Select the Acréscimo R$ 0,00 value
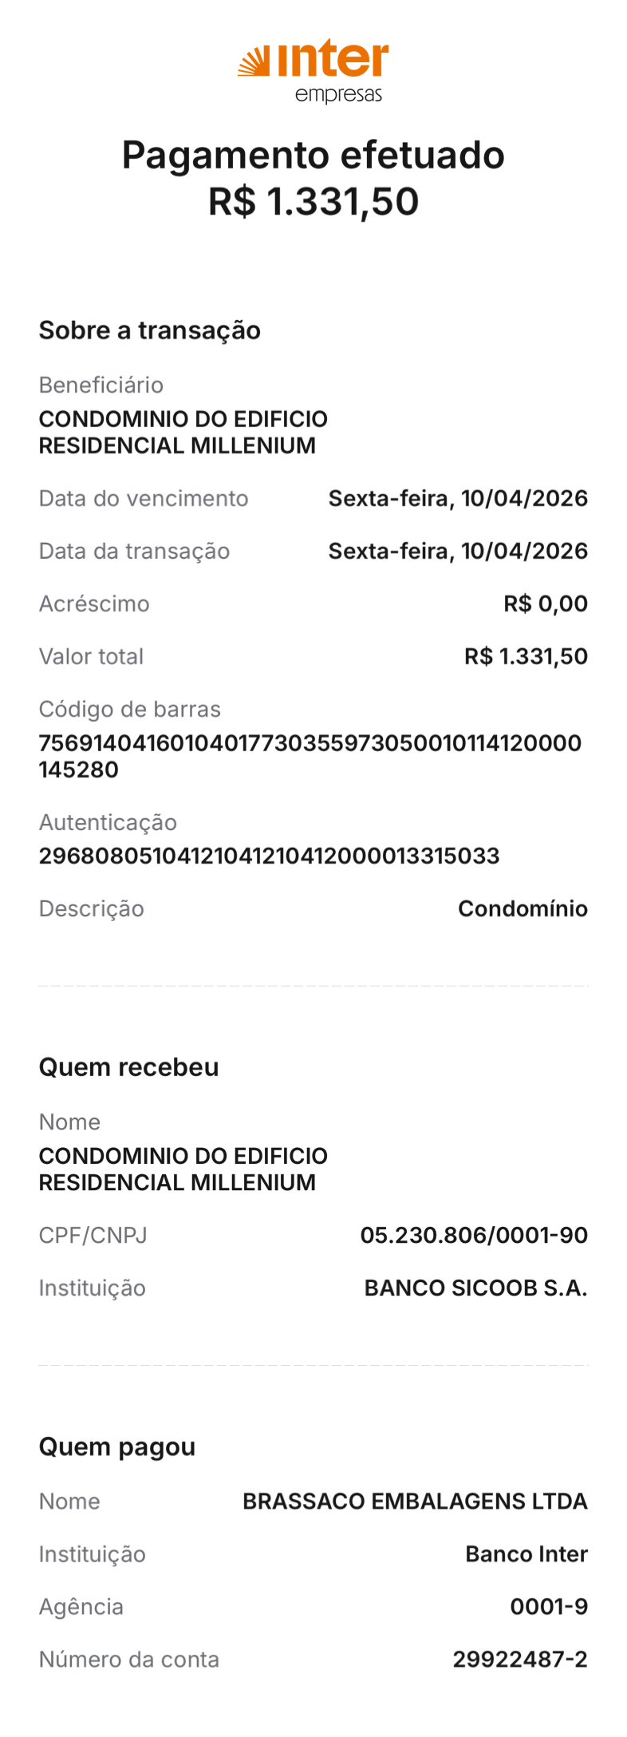Screen dimensions: 627x1737 [546, 604]
